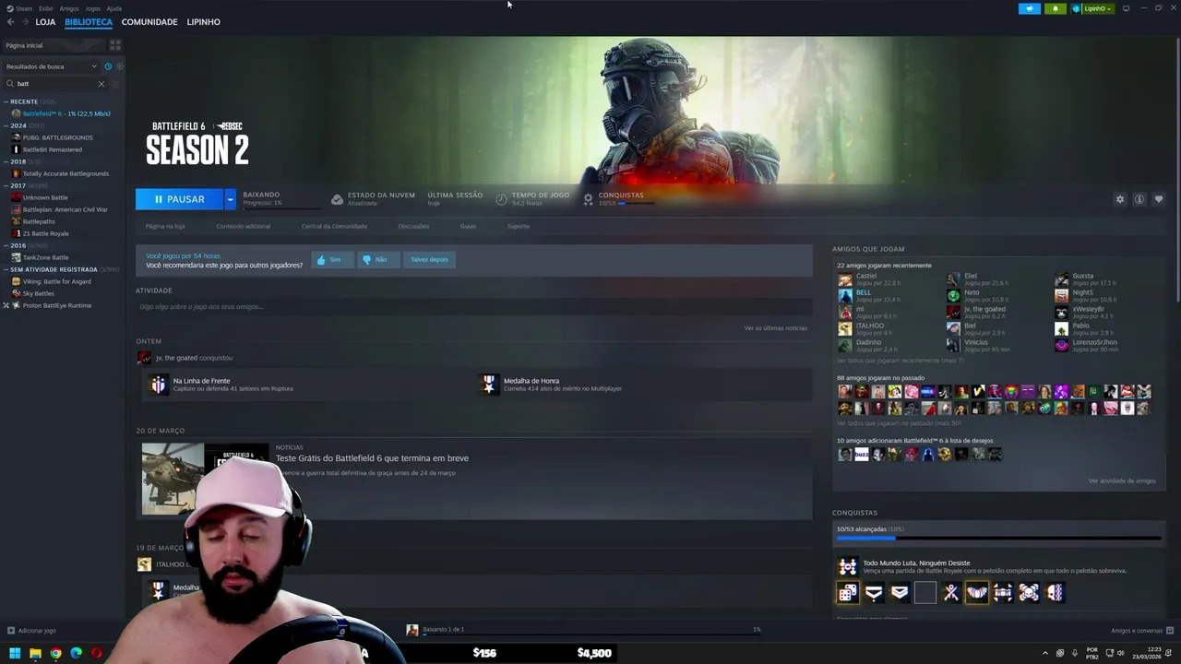Screen dimensions: 1181x664
Task: Click 'Ver as últimas notícias' link
Action: coord(776,328)
